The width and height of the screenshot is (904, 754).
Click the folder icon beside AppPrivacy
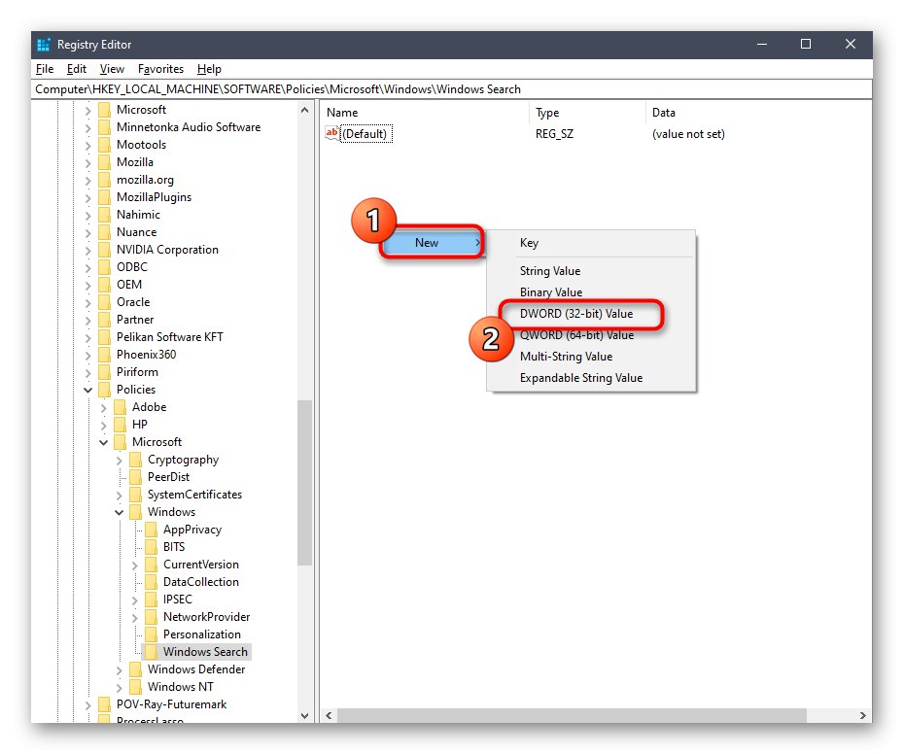[x=151, y=530]
